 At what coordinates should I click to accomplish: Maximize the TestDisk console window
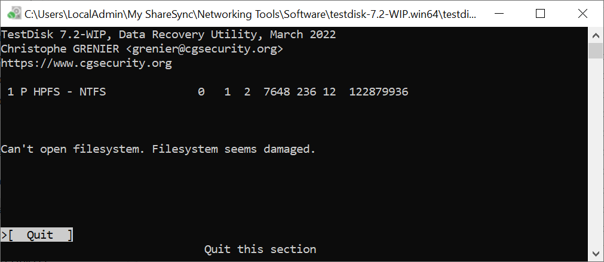coord(541,14)
